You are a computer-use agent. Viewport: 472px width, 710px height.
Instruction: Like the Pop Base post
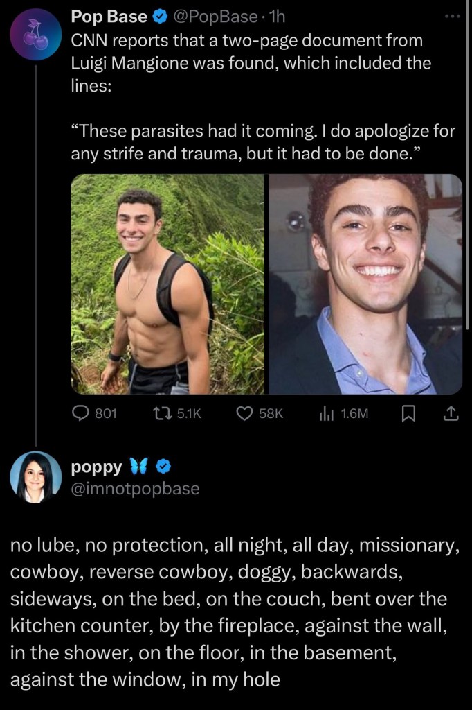pyautogui.click(x=244, y=414)
